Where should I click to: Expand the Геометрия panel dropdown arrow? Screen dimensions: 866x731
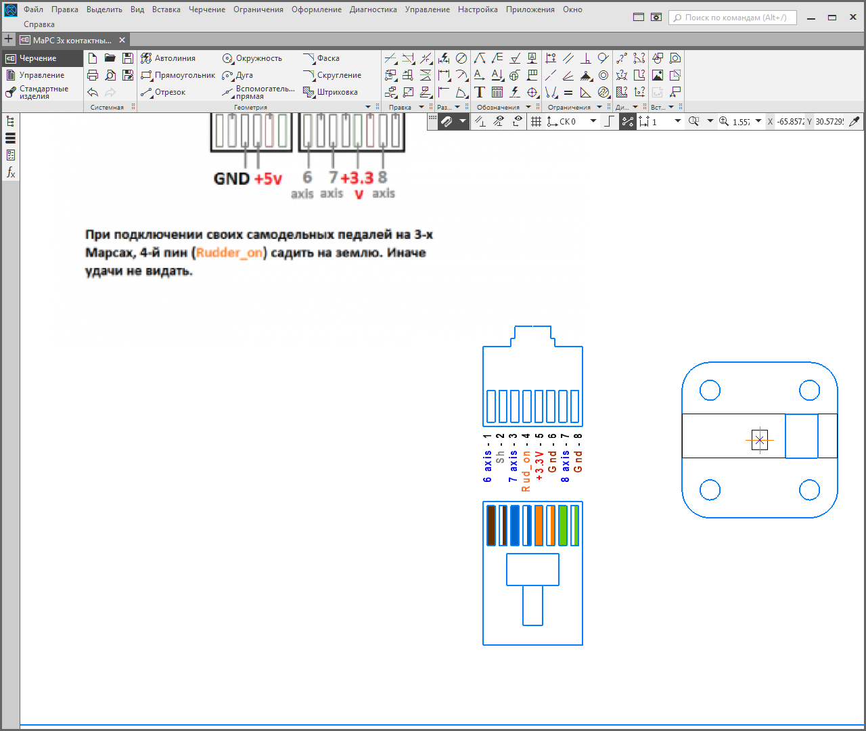[x=368, y=107]
